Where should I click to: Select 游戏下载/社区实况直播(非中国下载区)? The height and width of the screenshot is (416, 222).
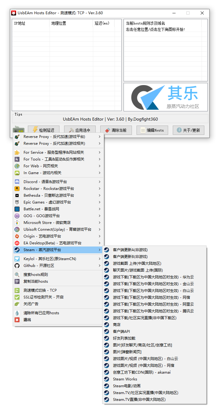click(155, 318)
